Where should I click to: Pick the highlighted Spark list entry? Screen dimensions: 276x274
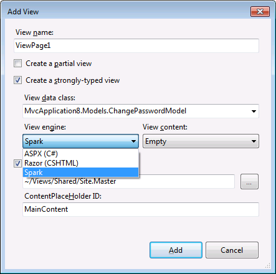click(80, 172)
